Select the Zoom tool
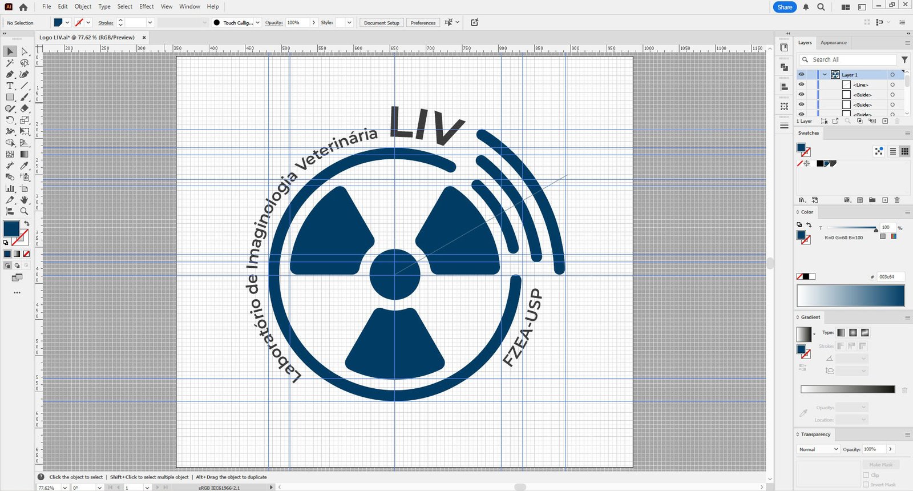913x491 pixels. tap(24, 211)
